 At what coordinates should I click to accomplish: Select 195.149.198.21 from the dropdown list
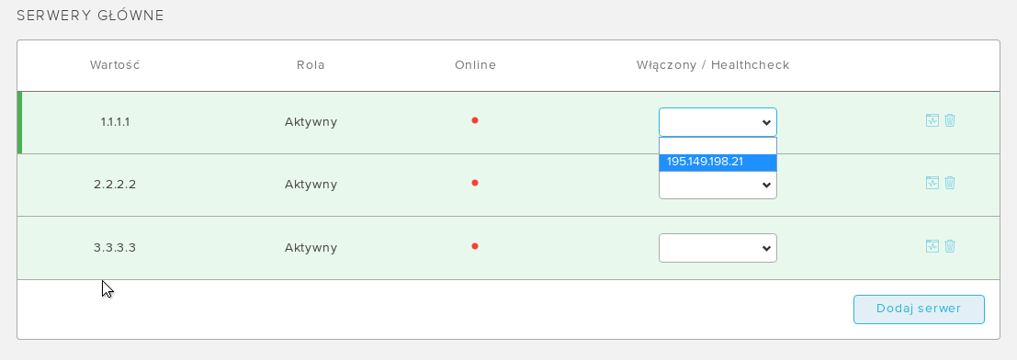[x=718, y=163]
